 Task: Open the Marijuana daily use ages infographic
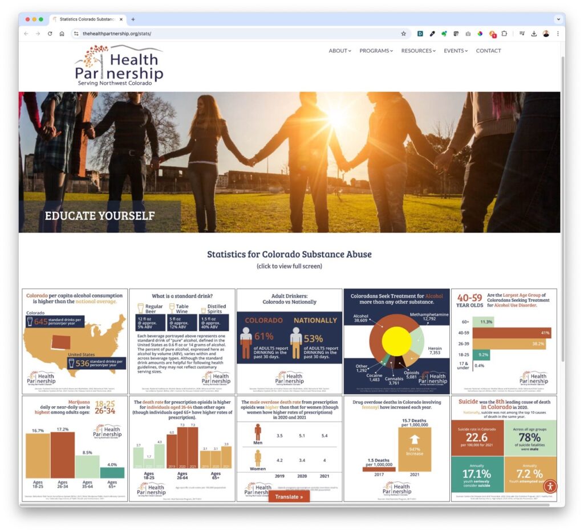75,449
